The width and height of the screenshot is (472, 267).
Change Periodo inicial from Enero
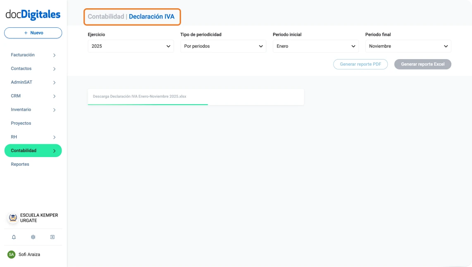[315, 46]
